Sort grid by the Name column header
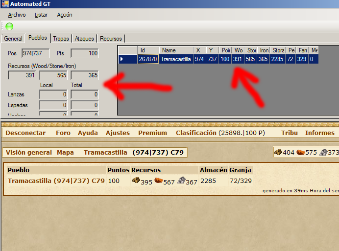339x251 pixels. pos(176,50)
